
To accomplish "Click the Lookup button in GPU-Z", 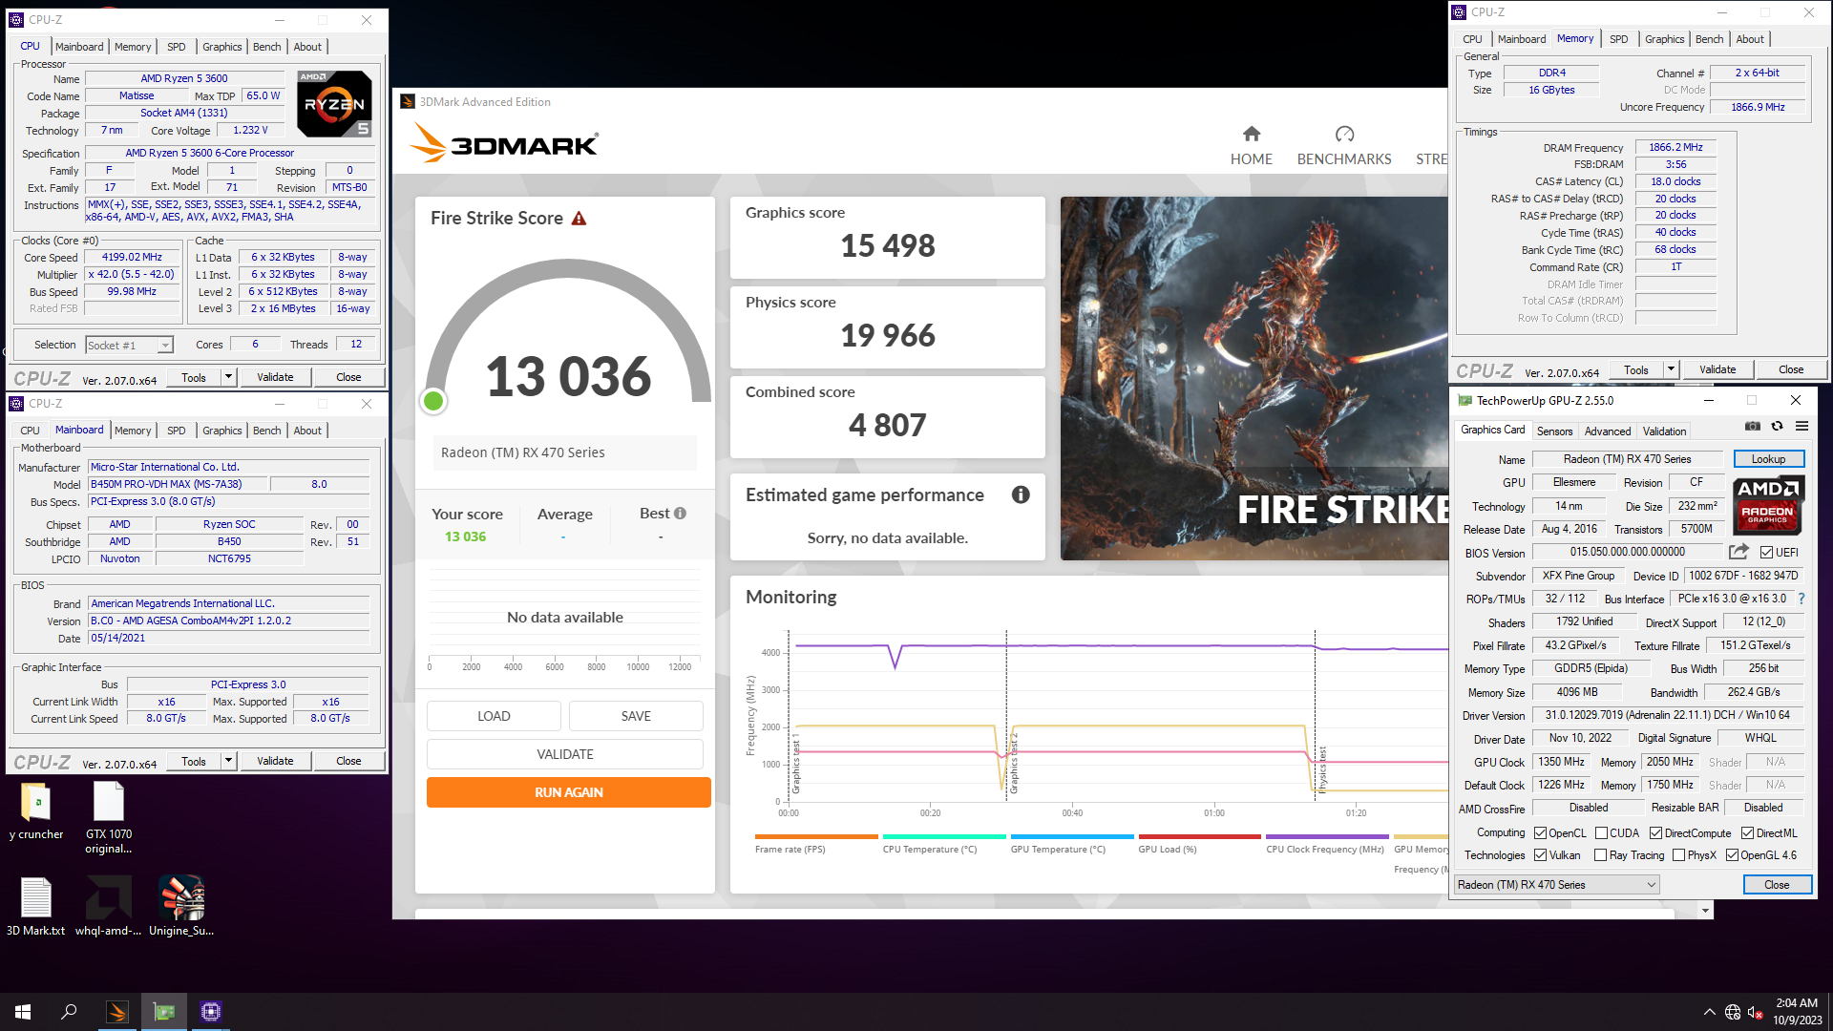I will coord(1768,459).
